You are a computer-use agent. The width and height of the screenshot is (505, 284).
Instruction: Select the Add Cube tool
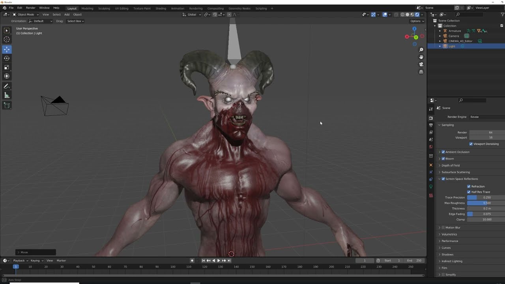[x=7, y=105]
